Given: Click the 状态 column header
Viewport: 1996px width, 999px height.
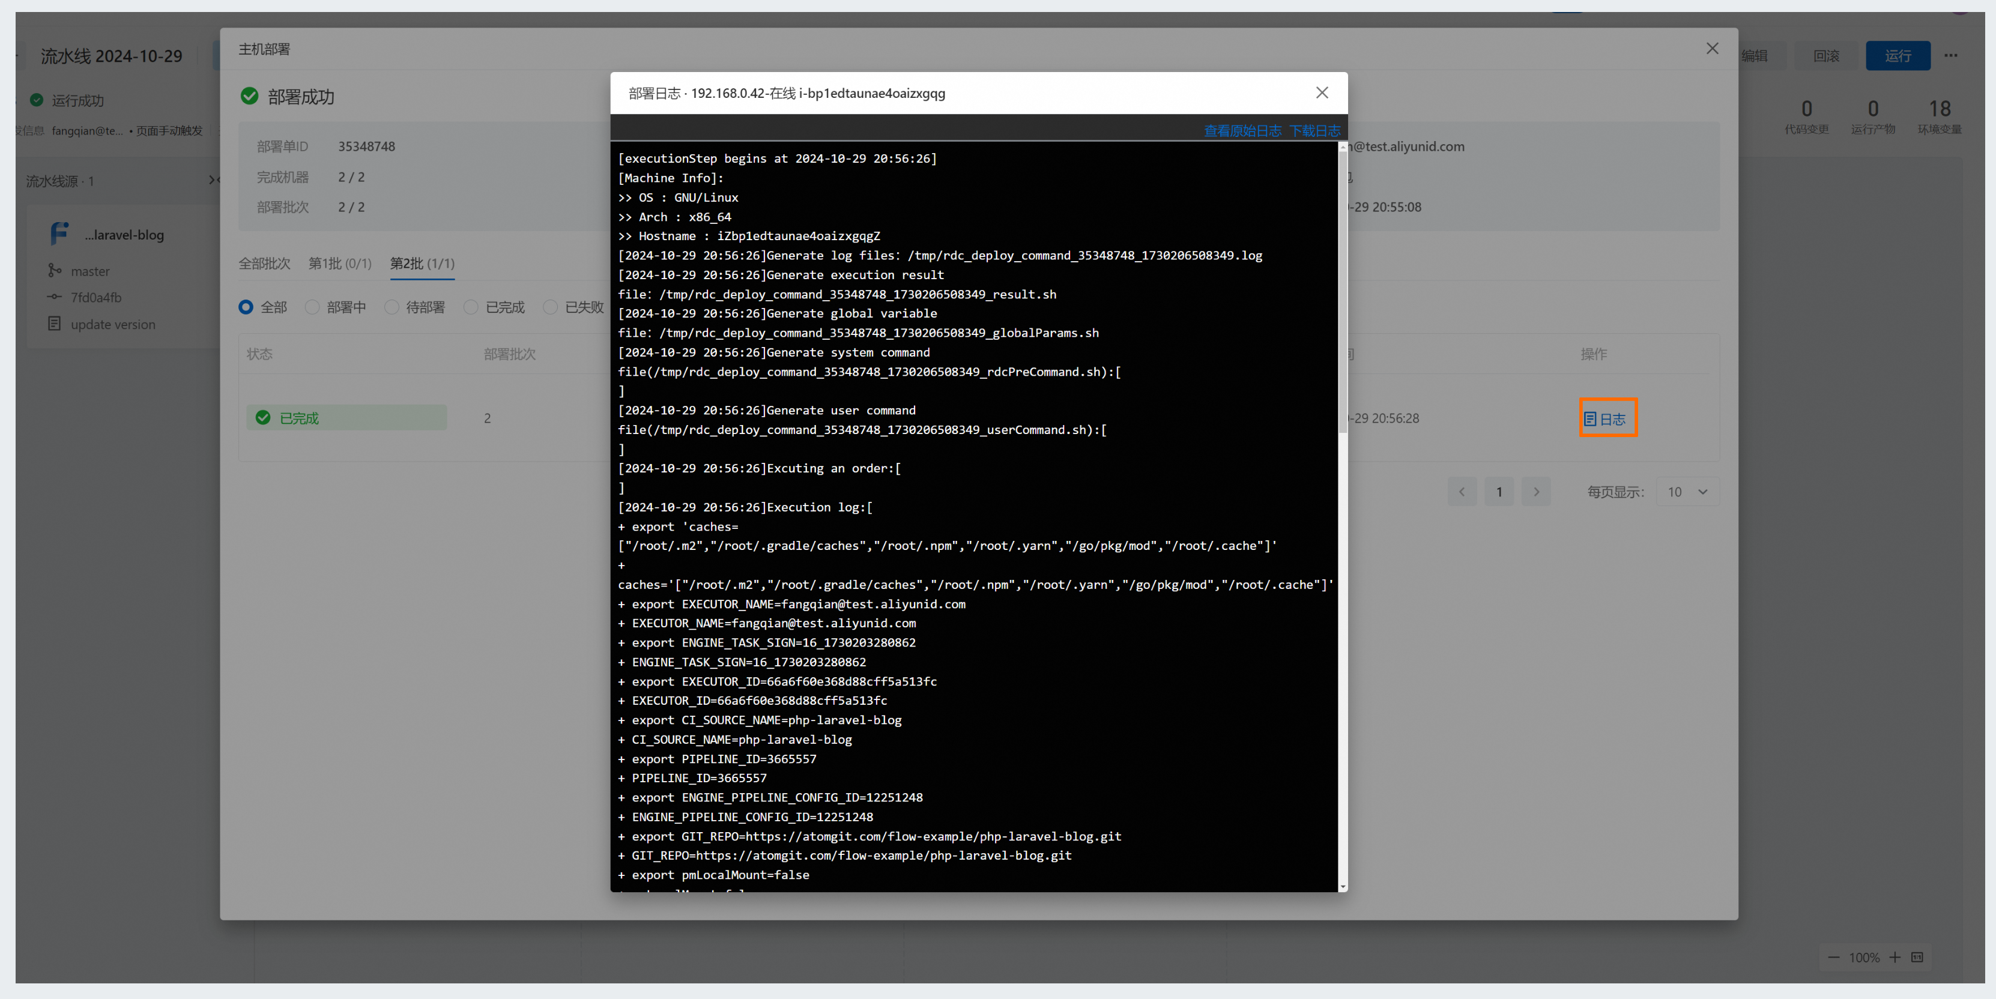Looking at the screenshot, I should point(259,354).
